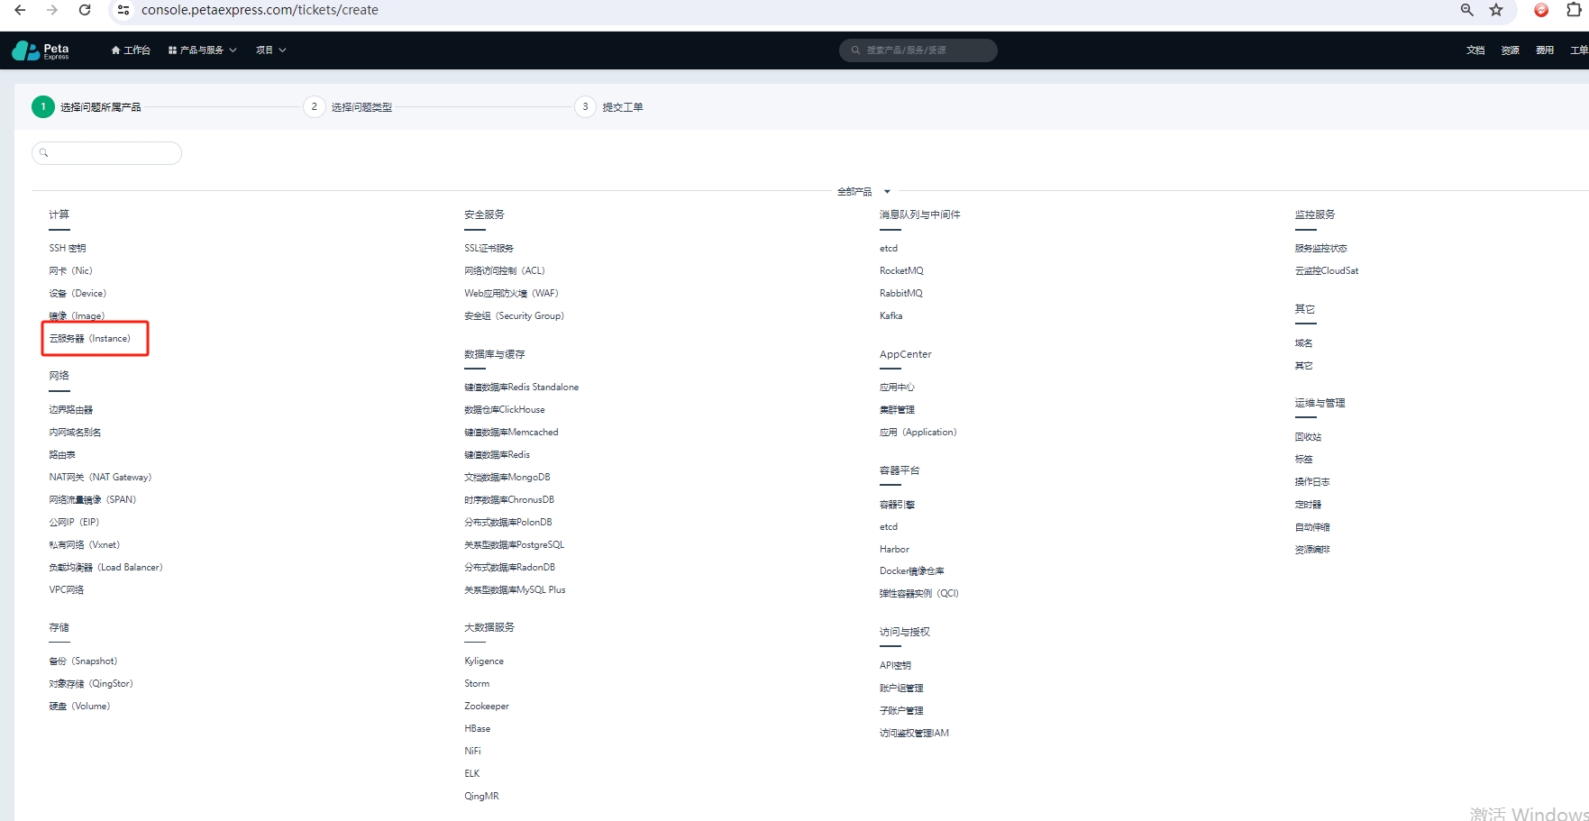Select VPC网络
The image size is (1589, 821).
pos(67,589)
